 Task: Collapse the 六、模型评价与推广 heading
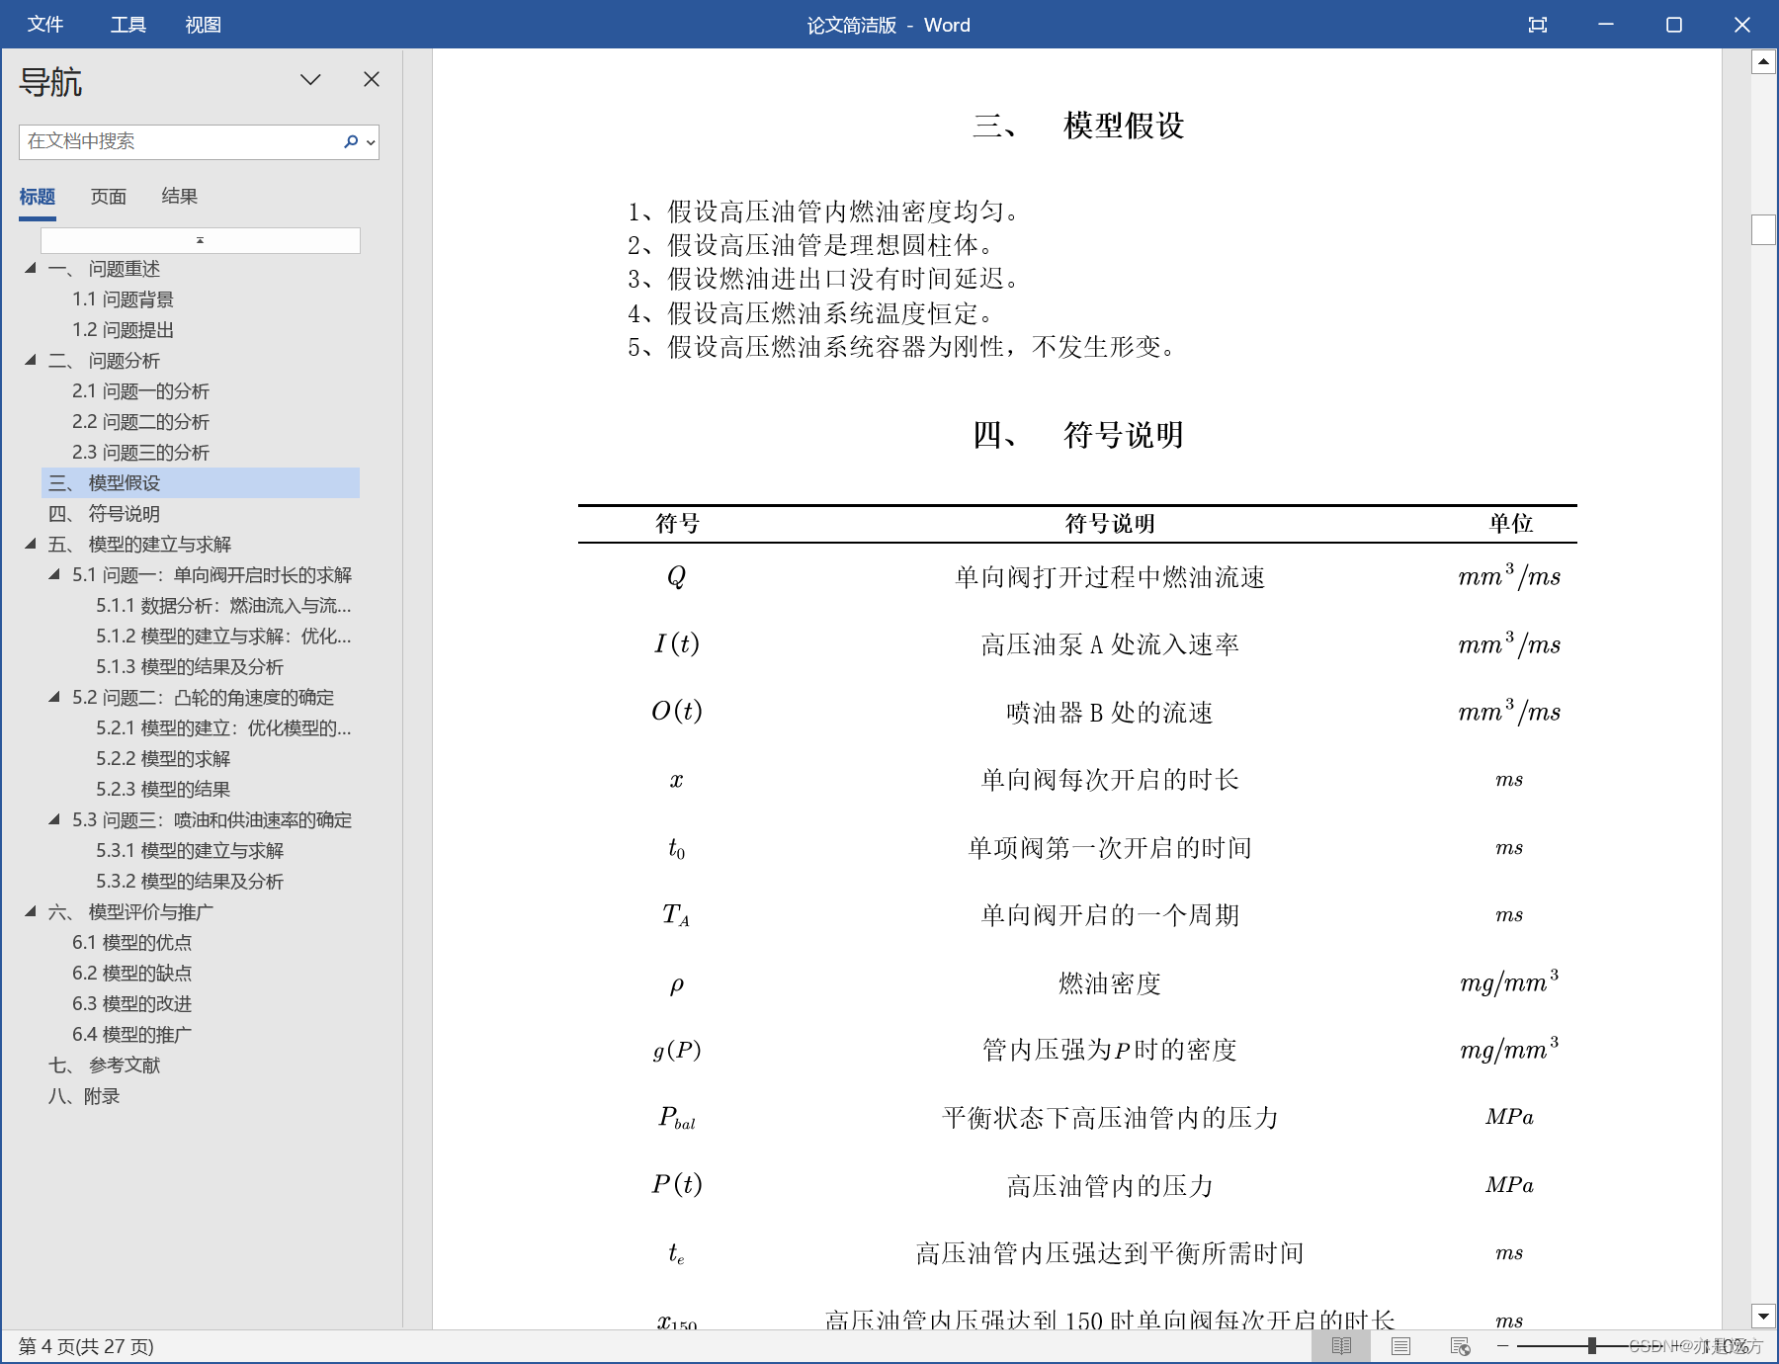click(31, 911)
